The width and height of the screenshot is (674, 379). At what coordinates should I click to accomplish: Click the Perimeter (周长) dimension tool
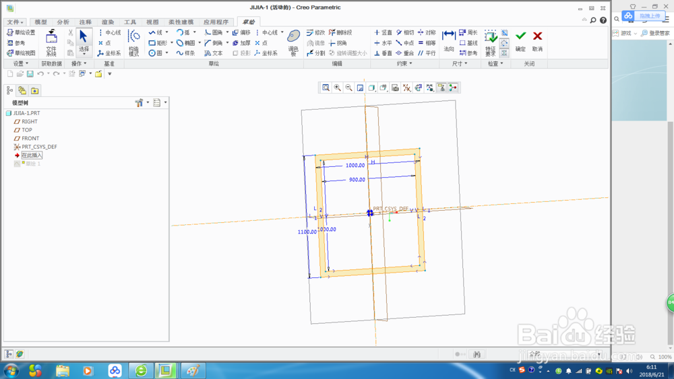click(x=468, y=32)
